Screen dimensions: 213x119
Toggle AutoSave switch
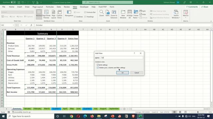pos(13,2)
